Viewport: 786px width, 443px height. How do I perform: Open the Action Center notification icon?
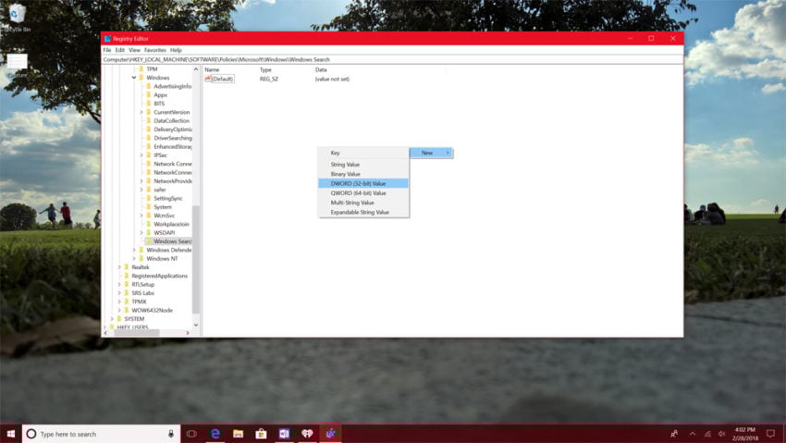pyautogui.click(x=770, y=434)
